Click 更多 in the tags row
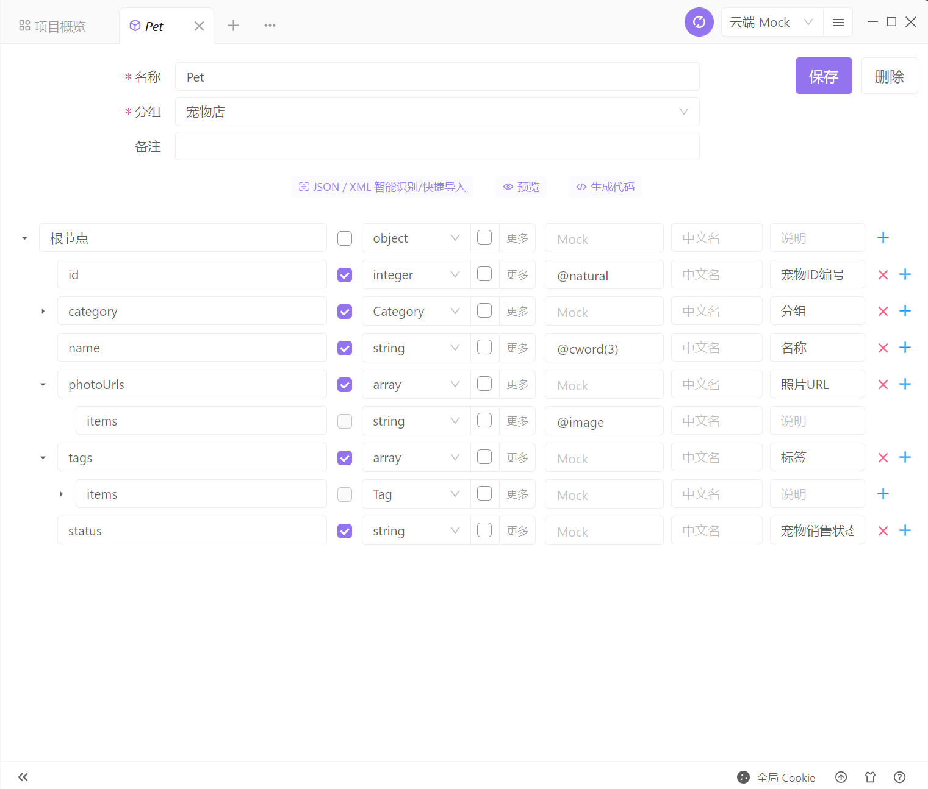The height and width of the screenshot is (789, 928). 517,457
